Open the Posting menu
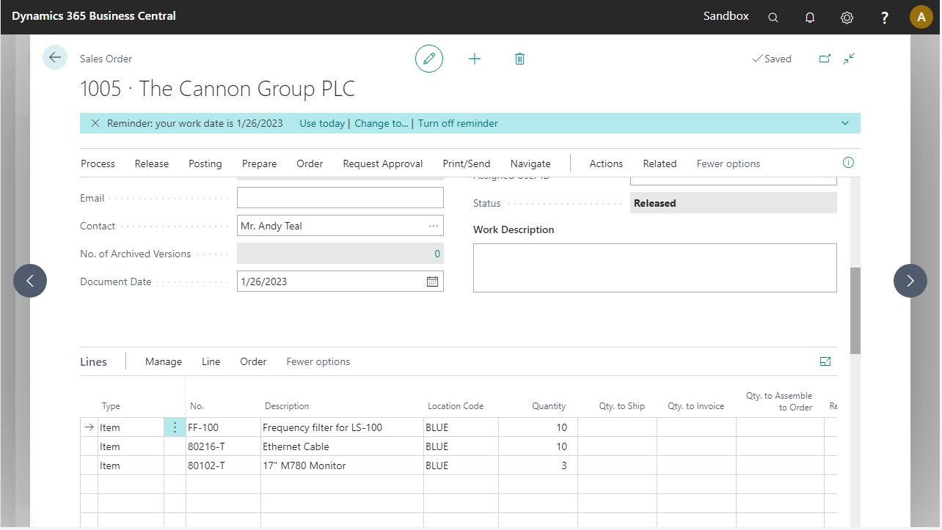The width and height of the screenshot is (942, 530). pyautogui.click(x=205, y=163)
